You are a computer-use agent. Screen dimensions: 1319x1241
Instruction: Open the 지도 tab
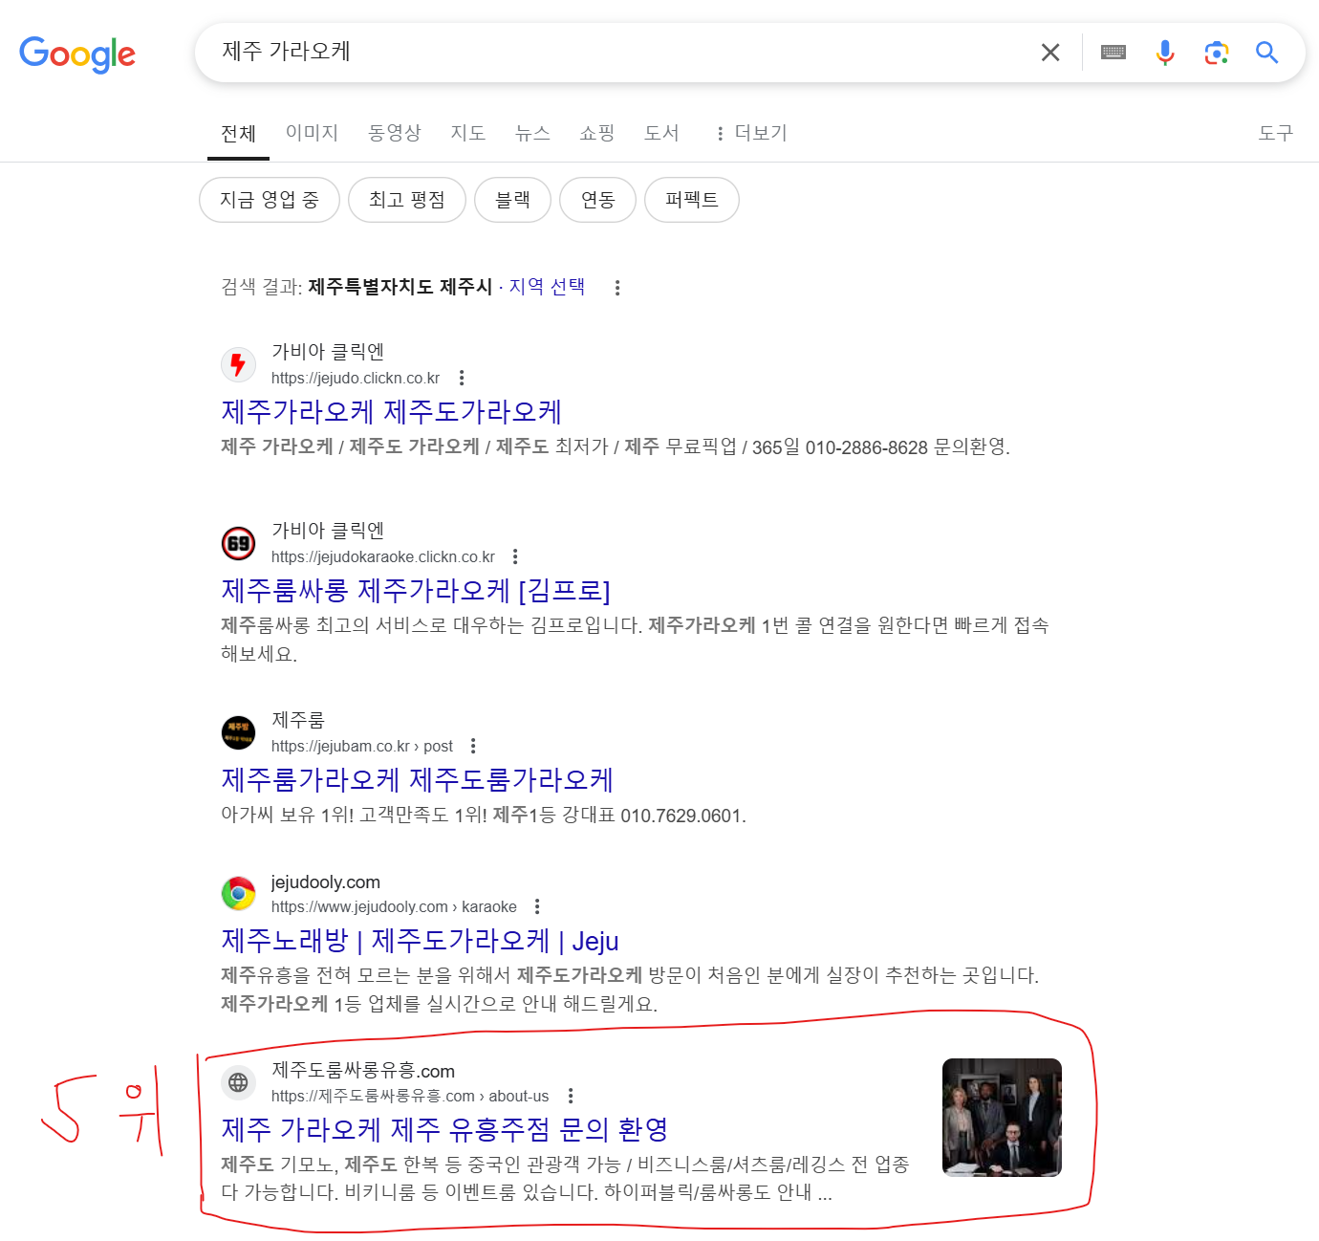coord(467,133)
